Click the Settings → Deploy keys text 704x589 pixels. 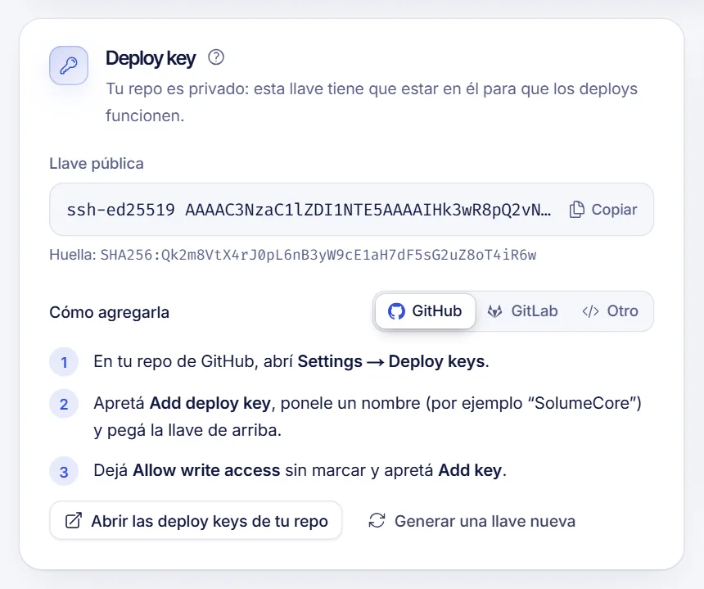[391, 361]
